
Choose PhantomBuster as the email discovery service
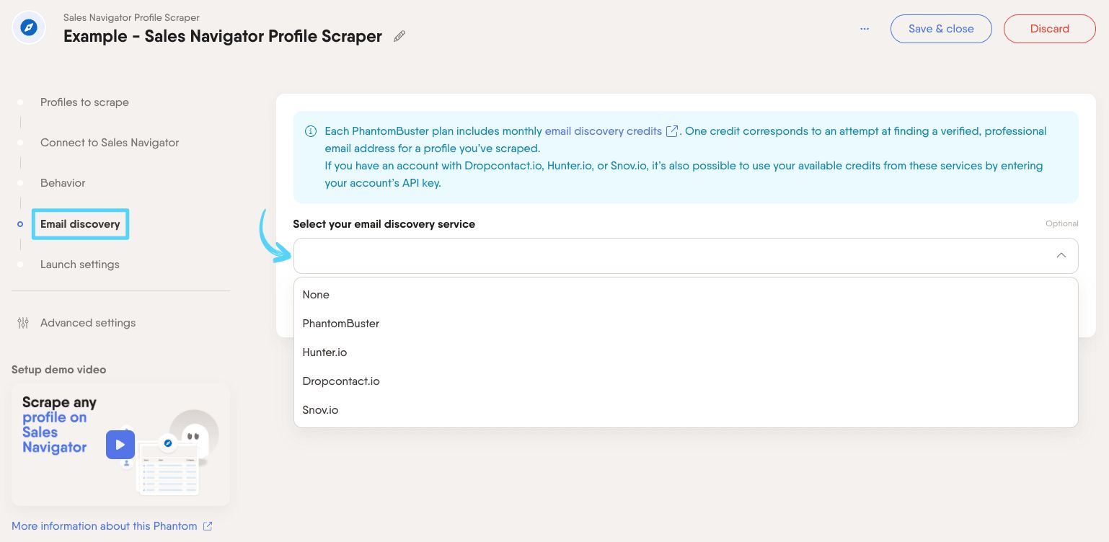(x=686, y=324)
